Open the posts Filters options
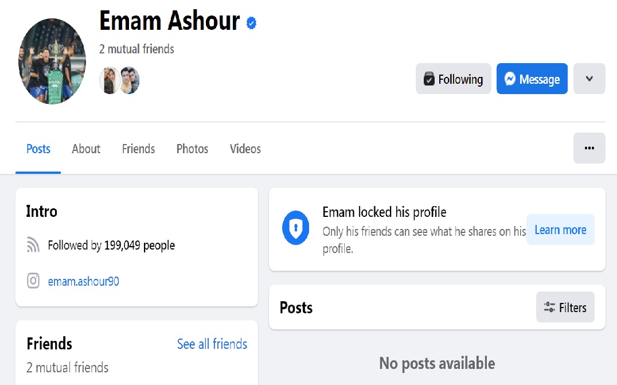The height and width of the screenshot is (385, 617). 565,308
